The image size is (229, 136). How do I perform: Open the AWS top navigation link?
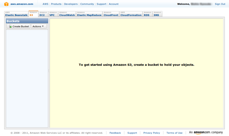[x=46, y=4]
